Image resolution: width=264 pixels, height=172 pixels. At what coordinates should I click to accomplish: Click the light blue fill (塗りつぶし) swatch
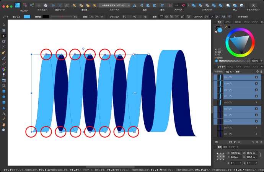pos(27,17)
